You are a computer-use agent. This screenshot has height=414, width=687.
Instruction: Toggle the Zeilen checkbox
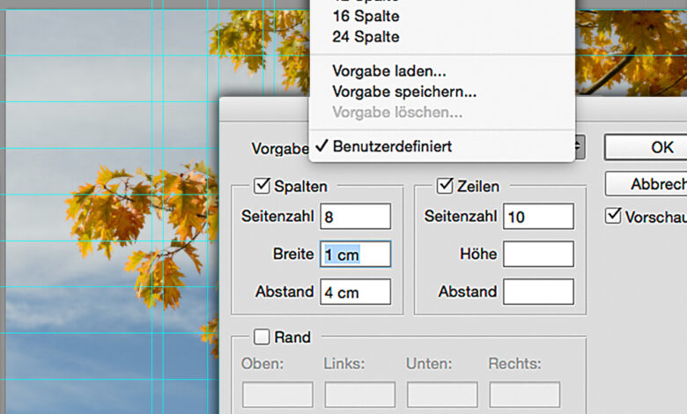pyautogui.click(x=445, y=186)
